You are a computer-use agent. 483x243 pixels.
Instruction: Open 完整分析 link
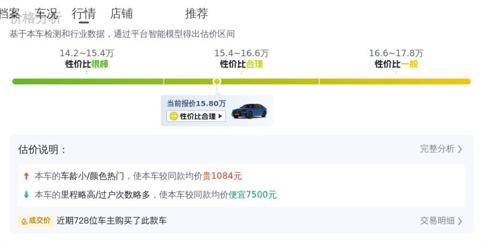point(437,149)
